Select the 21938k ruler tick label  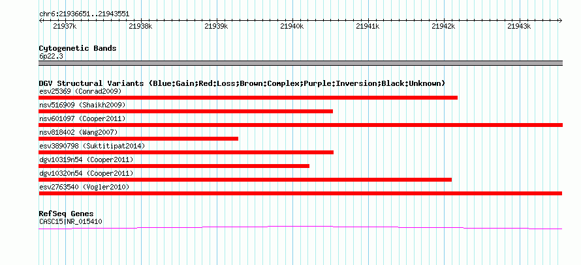point(140,26)
